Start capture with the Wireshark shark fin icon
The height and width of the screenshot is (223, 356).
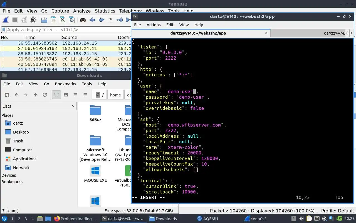6,20
